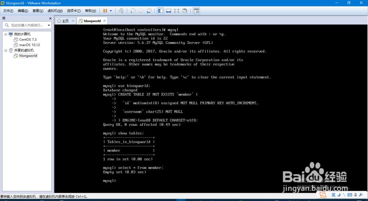
Task: Open the 选项卡(T) menu
Action: 74,11
